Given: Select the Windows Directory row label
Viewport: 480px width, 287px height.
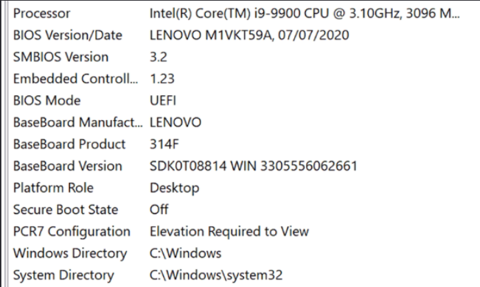Looking at the screenshot, I should tap(70, 253).
